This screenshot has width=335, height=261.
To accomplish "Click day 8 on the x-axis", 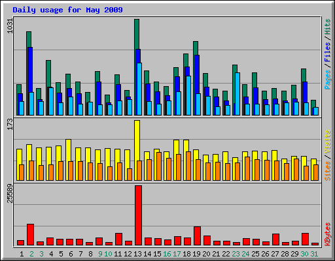I will click(x=90, y=254).
